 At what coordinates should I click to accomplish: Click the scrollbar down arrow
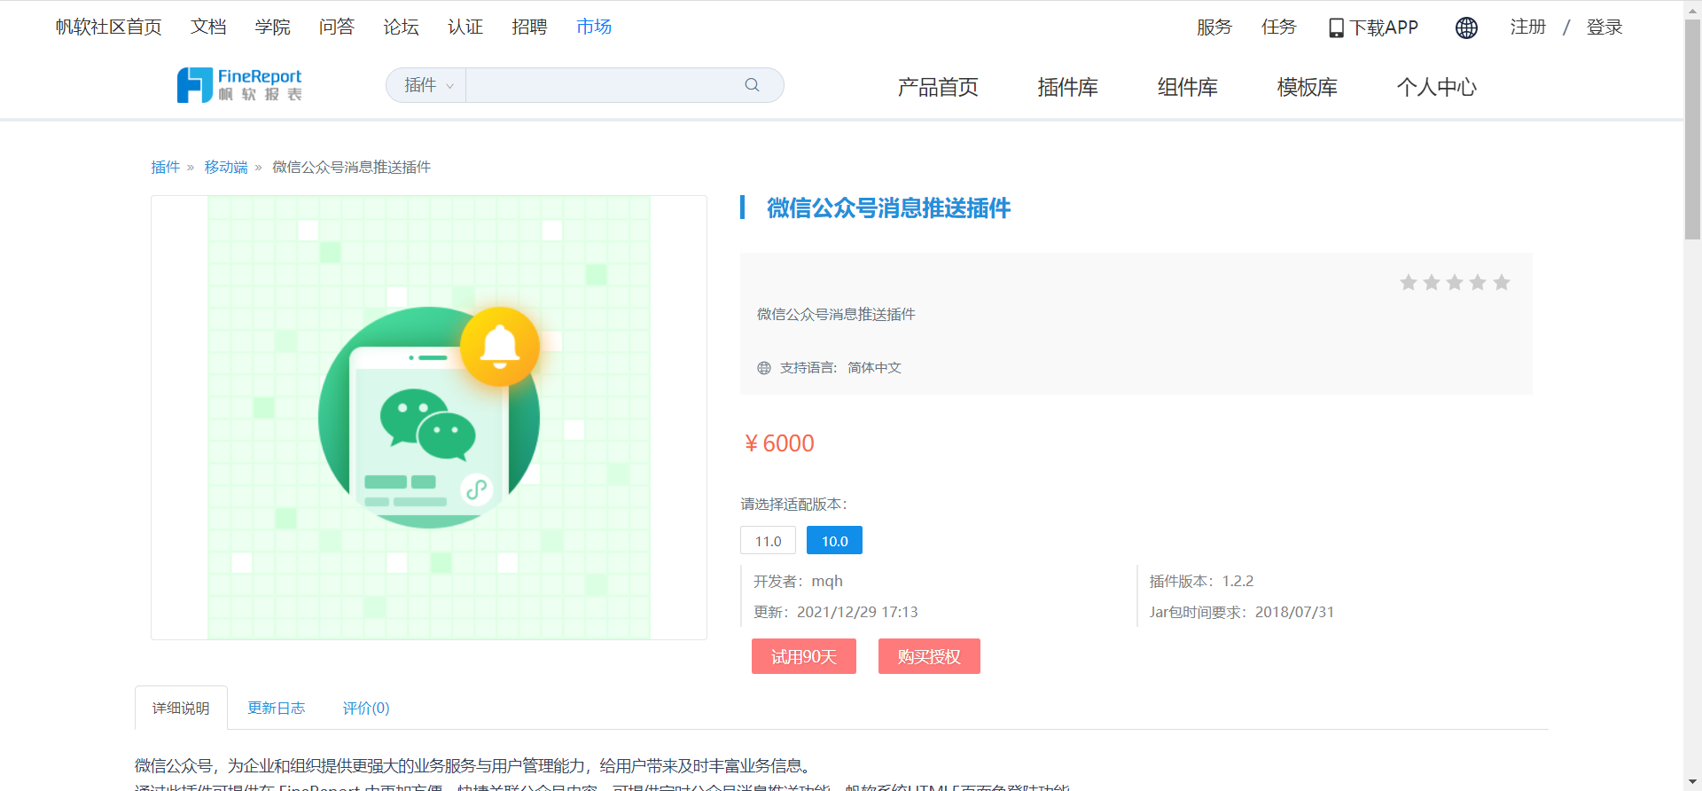[x=1692, y=782]
